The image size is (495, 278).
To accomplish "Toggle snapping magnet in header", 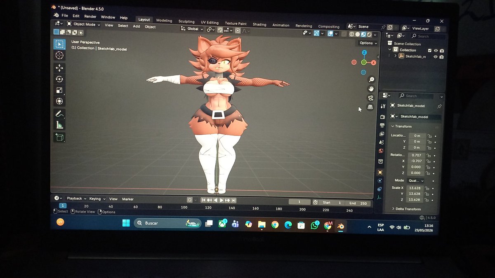I will 220,30.
